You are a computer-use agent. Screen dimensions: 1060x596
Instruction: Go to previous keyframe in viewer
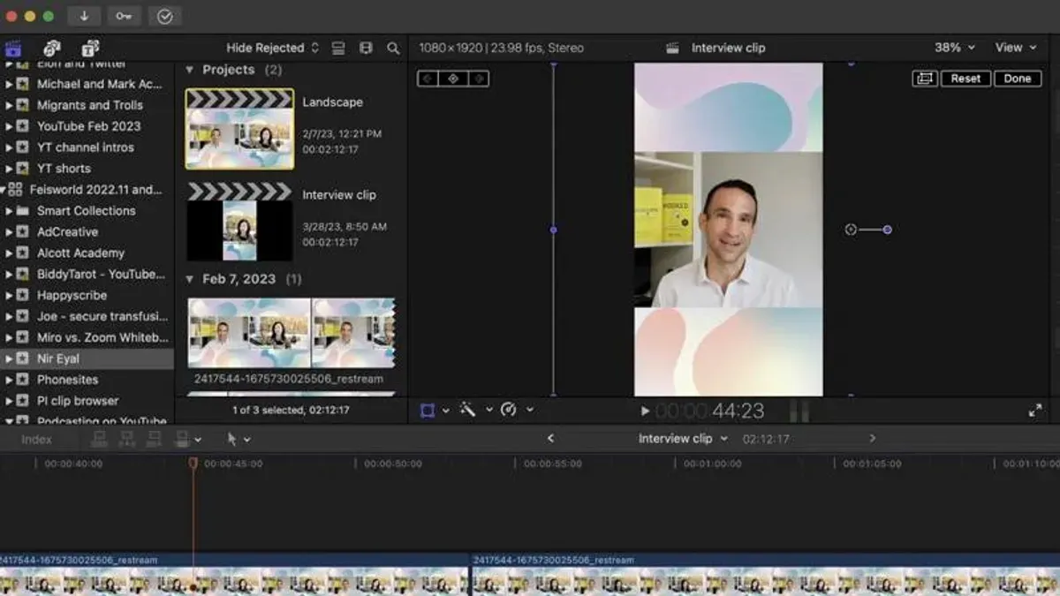(428, 79)
